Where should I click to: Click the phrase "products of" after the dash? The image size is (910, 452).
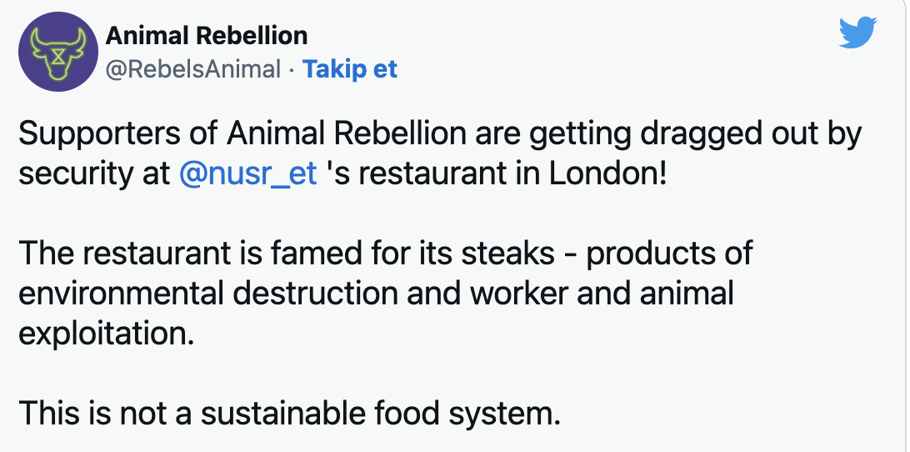coord(669,253)
